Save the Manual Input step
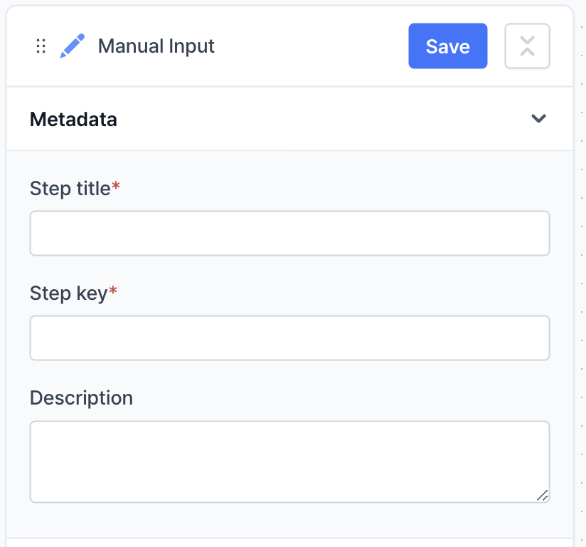This screenshot has width=586, height=547. point(447,46)
